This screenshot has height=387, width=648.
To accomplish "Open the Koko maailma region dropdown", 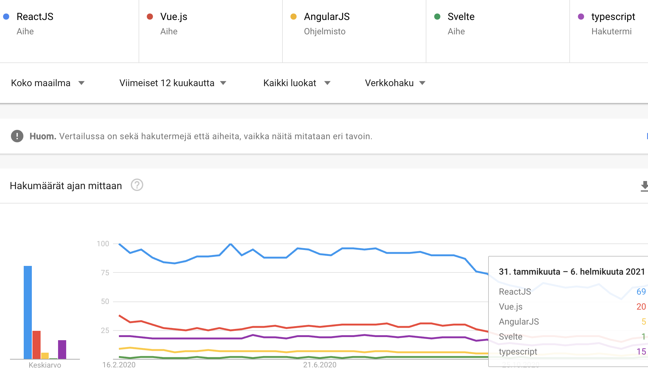I will pyautogui.click(x=48, y=83).
